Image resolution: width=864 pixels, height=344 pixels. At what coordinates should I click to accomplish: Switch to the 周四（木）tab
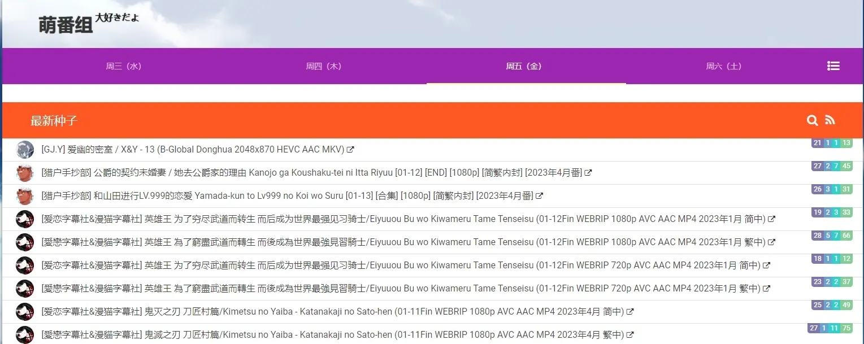point(323,66)
